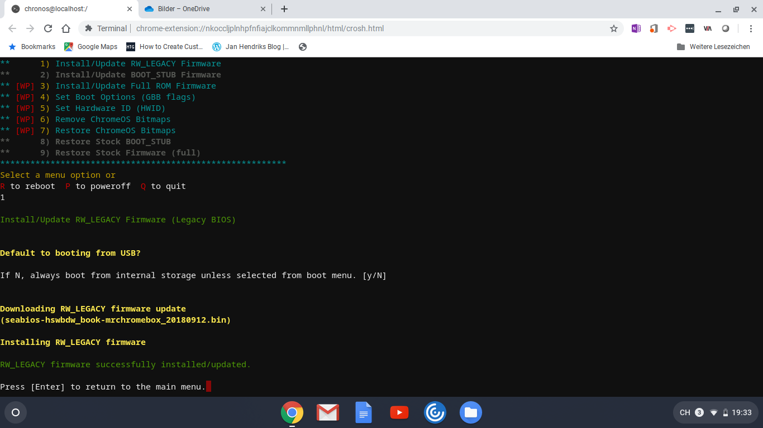
Task: Bookmark the page using the star icon
Action: click(x=613, y=28)
